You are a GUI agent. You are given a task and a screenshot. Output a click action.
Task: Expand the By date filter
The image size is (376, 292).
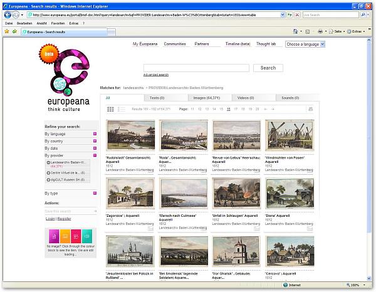point(95,148)
